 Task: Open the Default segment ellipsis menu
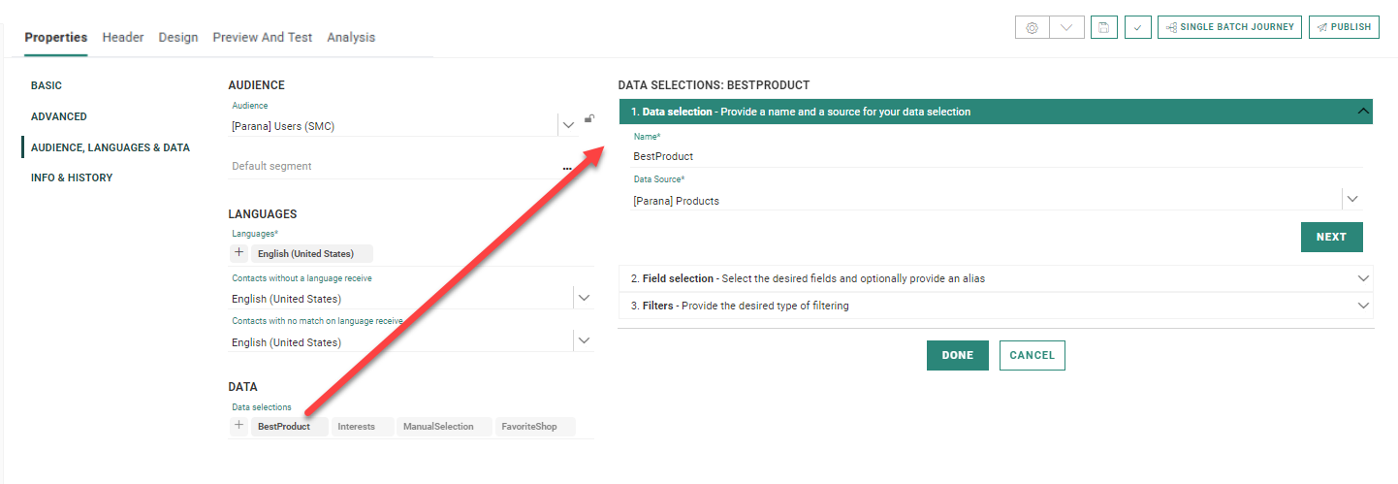tap(567, 167)
